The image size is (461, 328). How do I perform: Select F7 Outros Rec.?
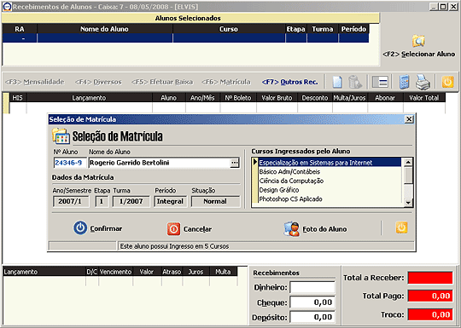click(x=289, y=82)
